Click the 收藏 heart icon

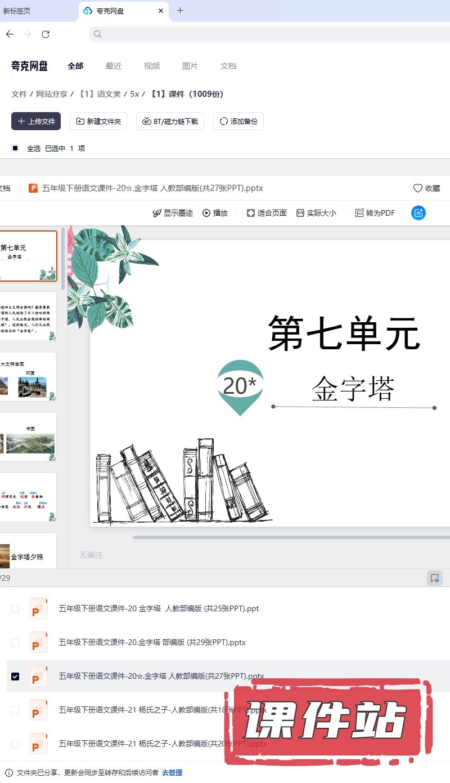(x=417, y=188)
